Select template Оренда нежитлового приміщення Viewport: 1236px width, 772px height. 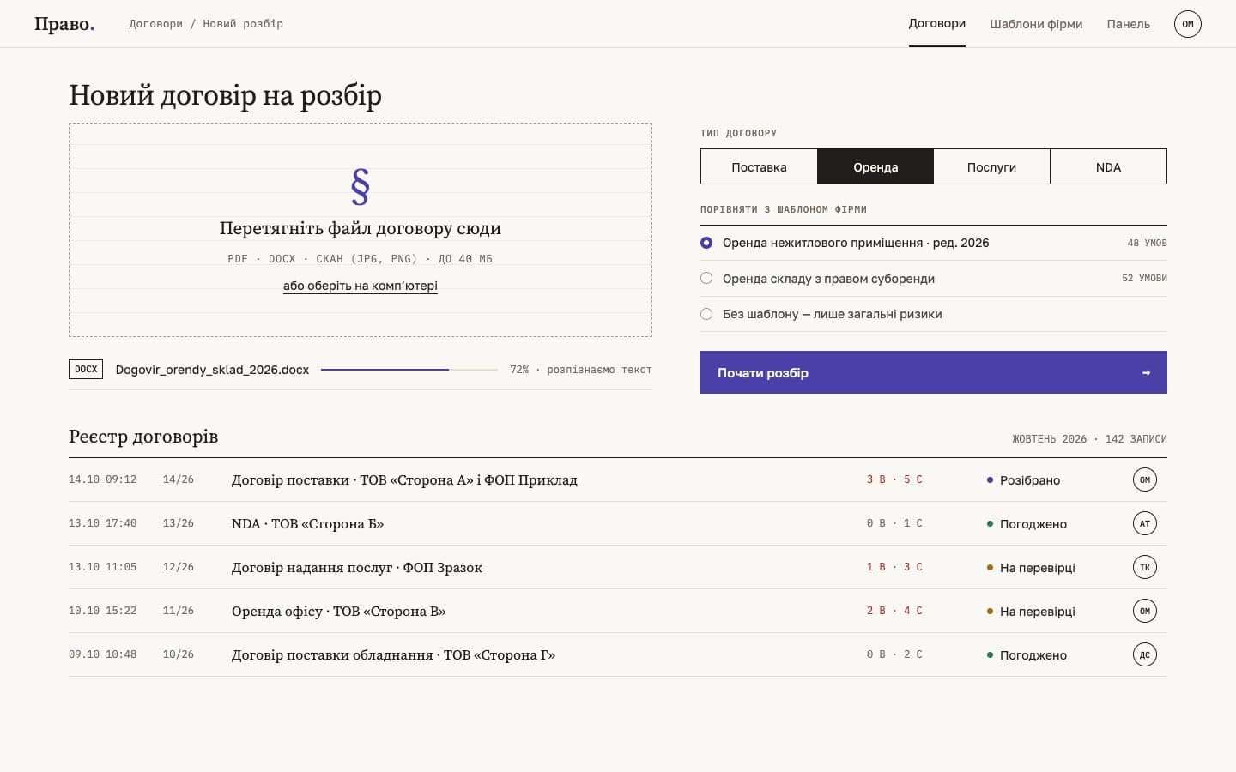[x=934, y=243]
